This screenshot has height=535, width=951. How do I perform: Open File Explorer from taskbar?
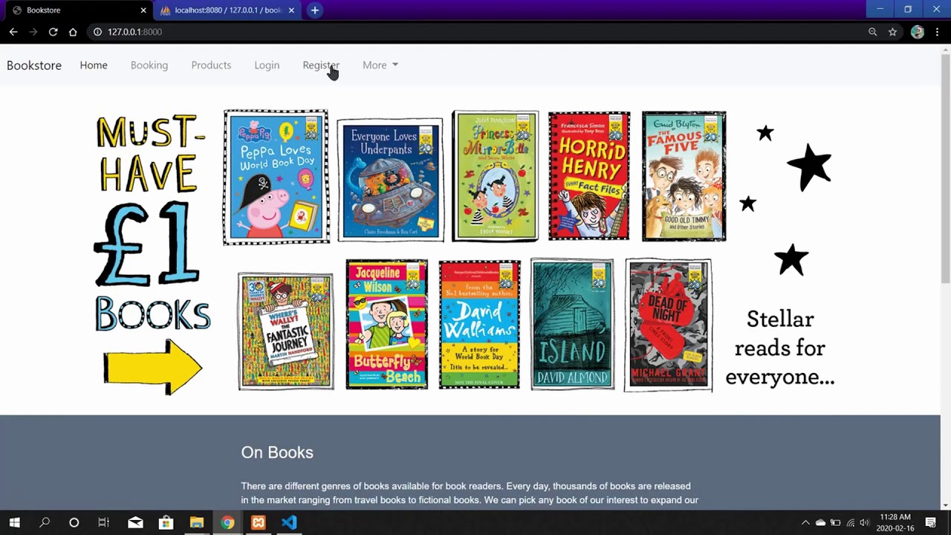pyautogui.click(x=197, y=522)
